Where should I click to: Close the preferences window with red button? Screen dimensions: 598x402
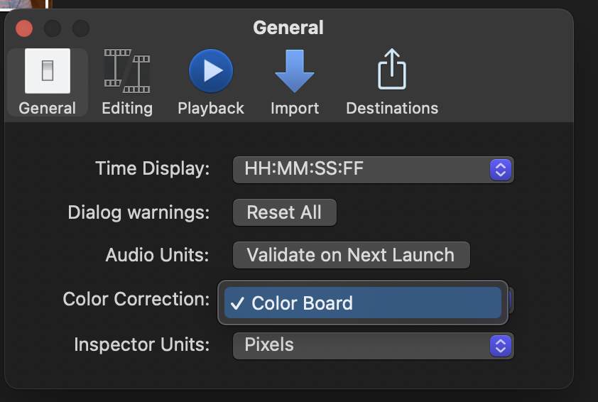(25, 28)
